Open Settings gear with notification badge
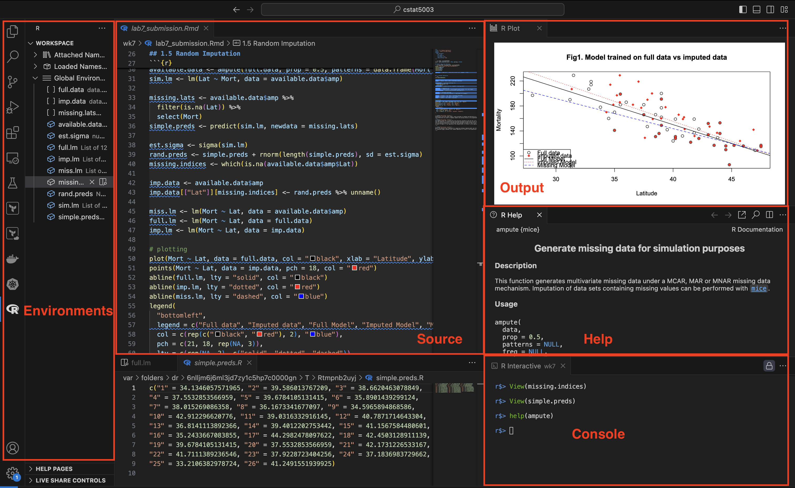The width and height of the screenshot is (795, 488). (12, 473)
